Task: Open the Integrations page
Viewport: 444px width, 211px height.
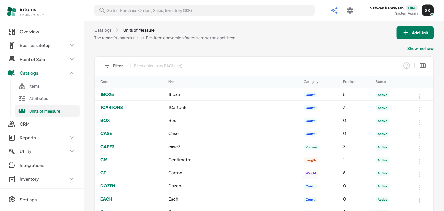Action: (42, 165)
